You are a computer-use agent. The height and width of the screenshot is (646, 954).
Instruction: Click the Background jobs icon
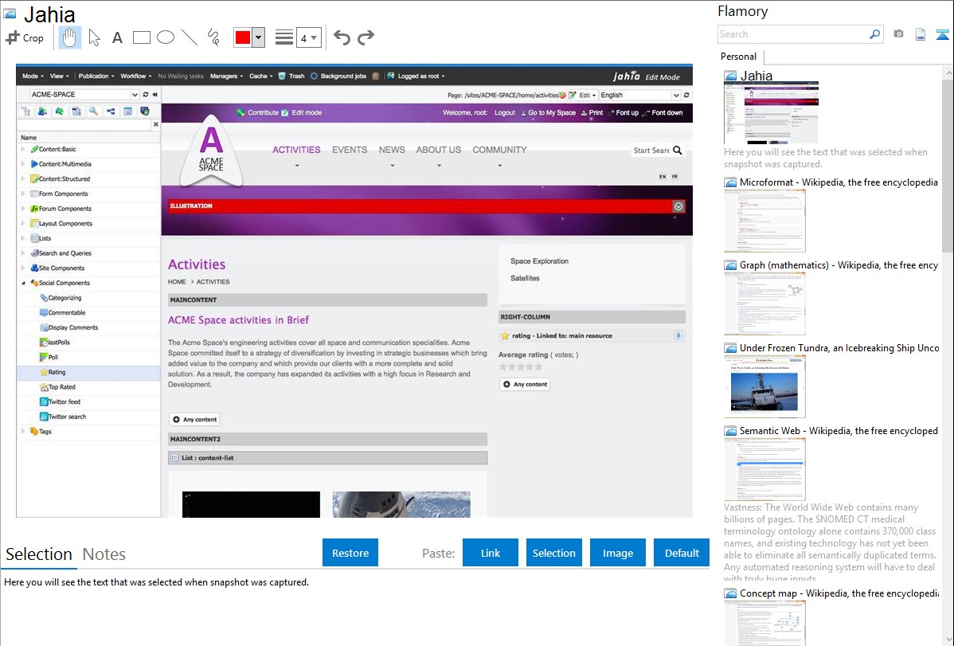tap(315, 76)
